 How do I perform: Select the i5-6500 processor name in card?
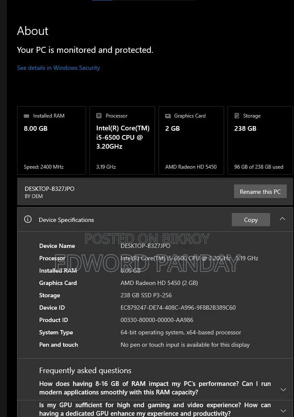pyautogui.click(x=123, y=137)
